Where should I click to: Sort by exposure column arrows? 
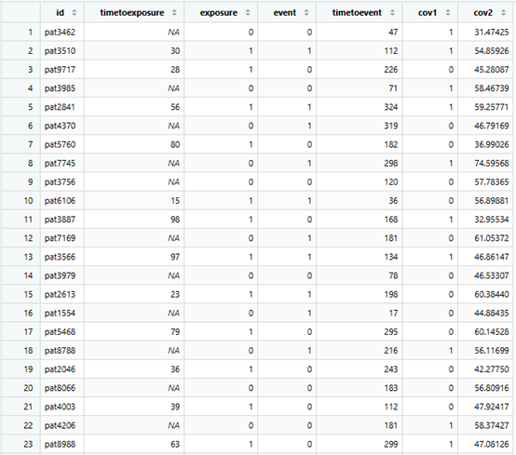(248, 13)
